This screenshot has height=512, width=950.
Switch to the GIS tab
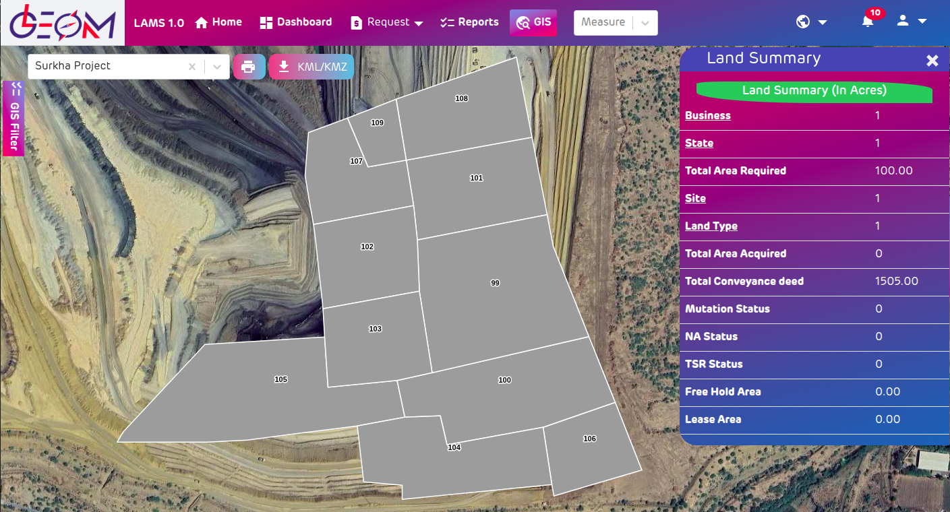click(x=533, y=22)
